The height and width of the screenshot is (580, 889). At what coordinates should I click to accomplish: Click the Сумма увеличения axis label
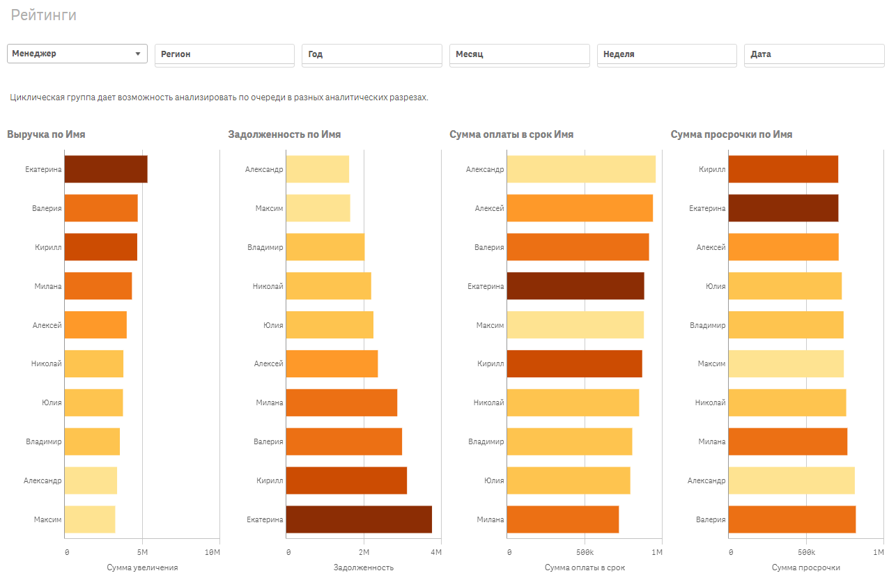pyautogui.click(x=142, y=567)
